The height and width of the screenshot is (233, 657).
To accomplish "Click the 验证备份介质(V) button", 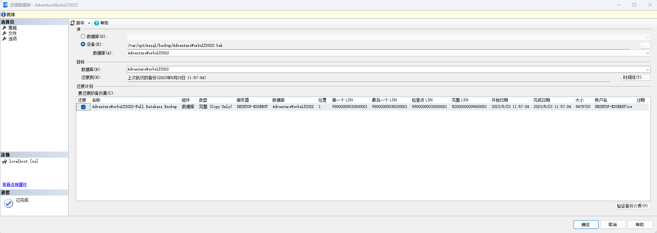I will 632,206.
